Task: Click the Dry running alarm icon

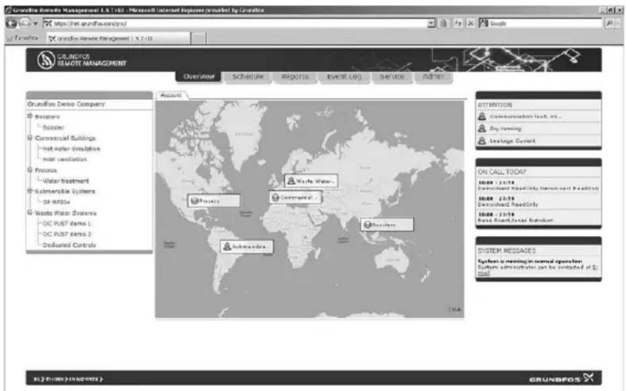Action: coord(482,129)
